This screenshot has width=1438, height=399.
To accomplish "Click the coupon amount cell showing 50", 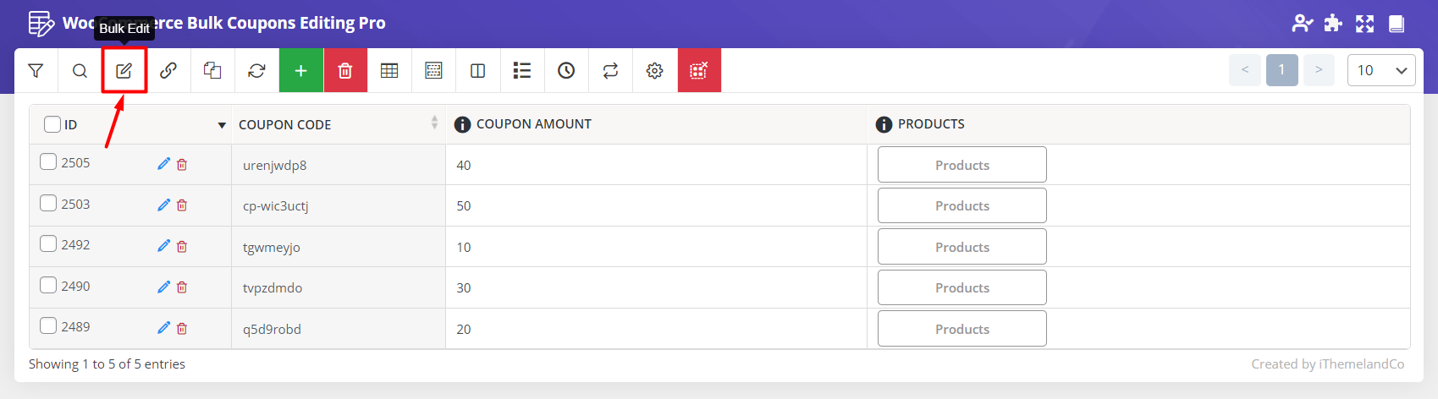I will click(x=464, y=206).
